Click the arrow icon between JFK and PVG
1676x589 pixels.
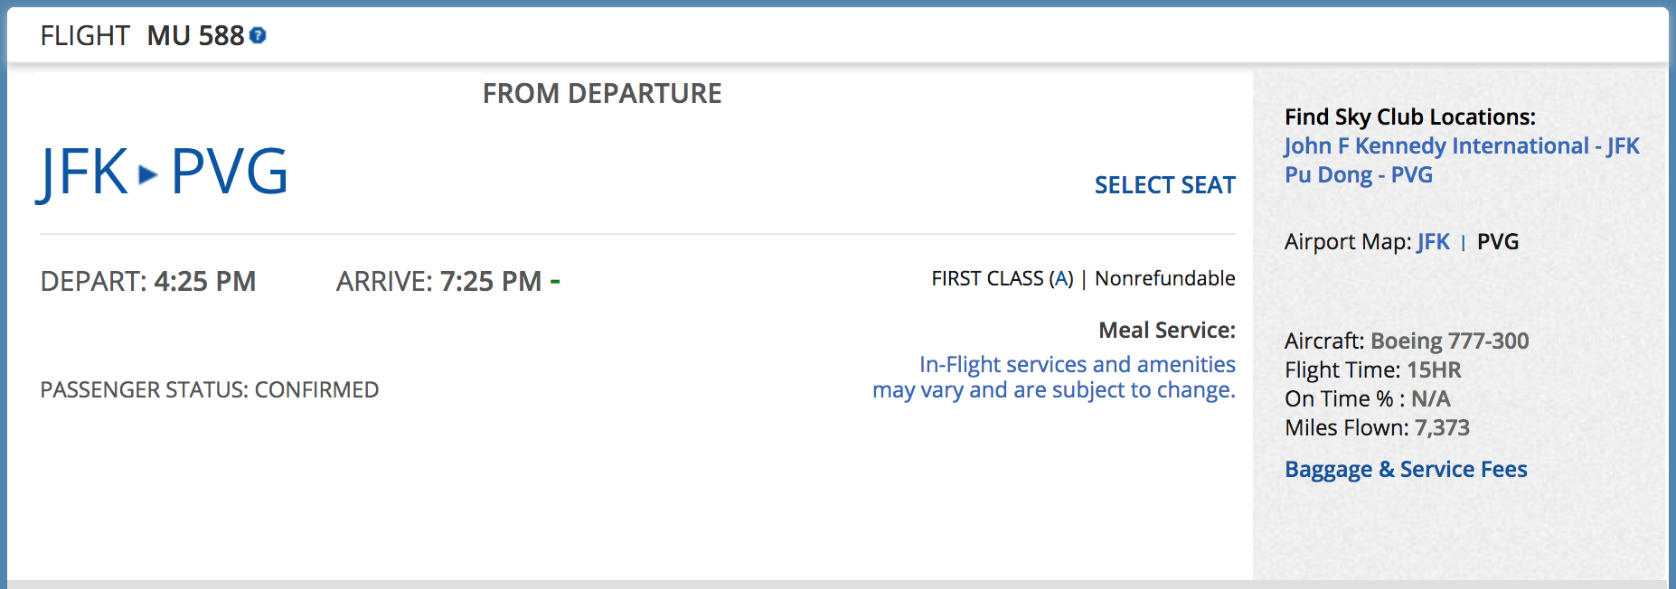click(147, 174)
